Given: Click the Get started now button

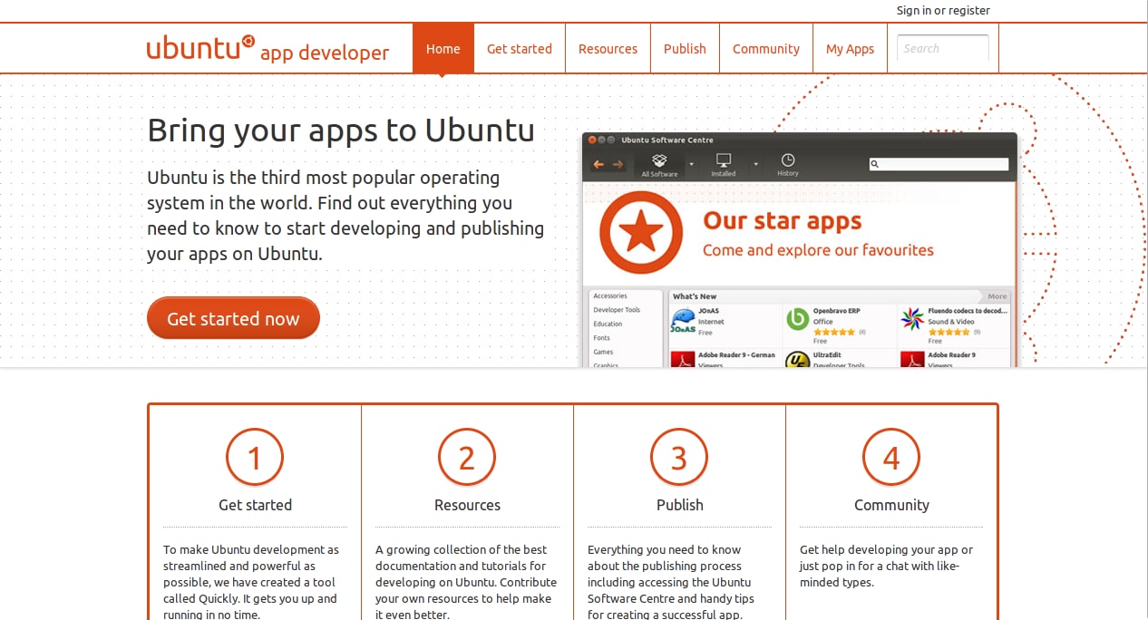Looking at the screenshot, I should point(233,318).
